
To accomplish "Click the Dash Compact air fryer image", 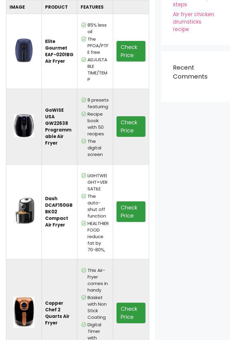I will point(24,211).
